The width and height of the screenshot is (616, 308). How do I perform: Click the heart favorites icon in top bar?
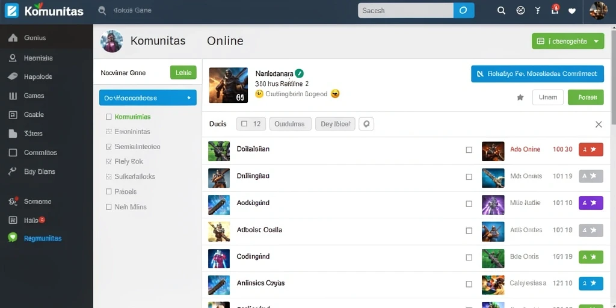572,11
